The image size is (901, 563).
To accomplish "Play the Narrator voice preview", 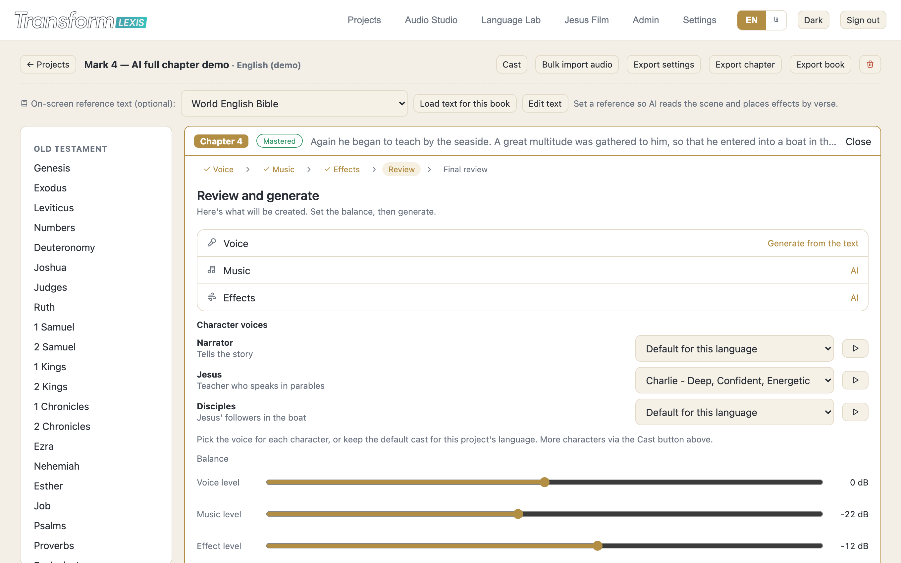I will (x=855, y=348).
